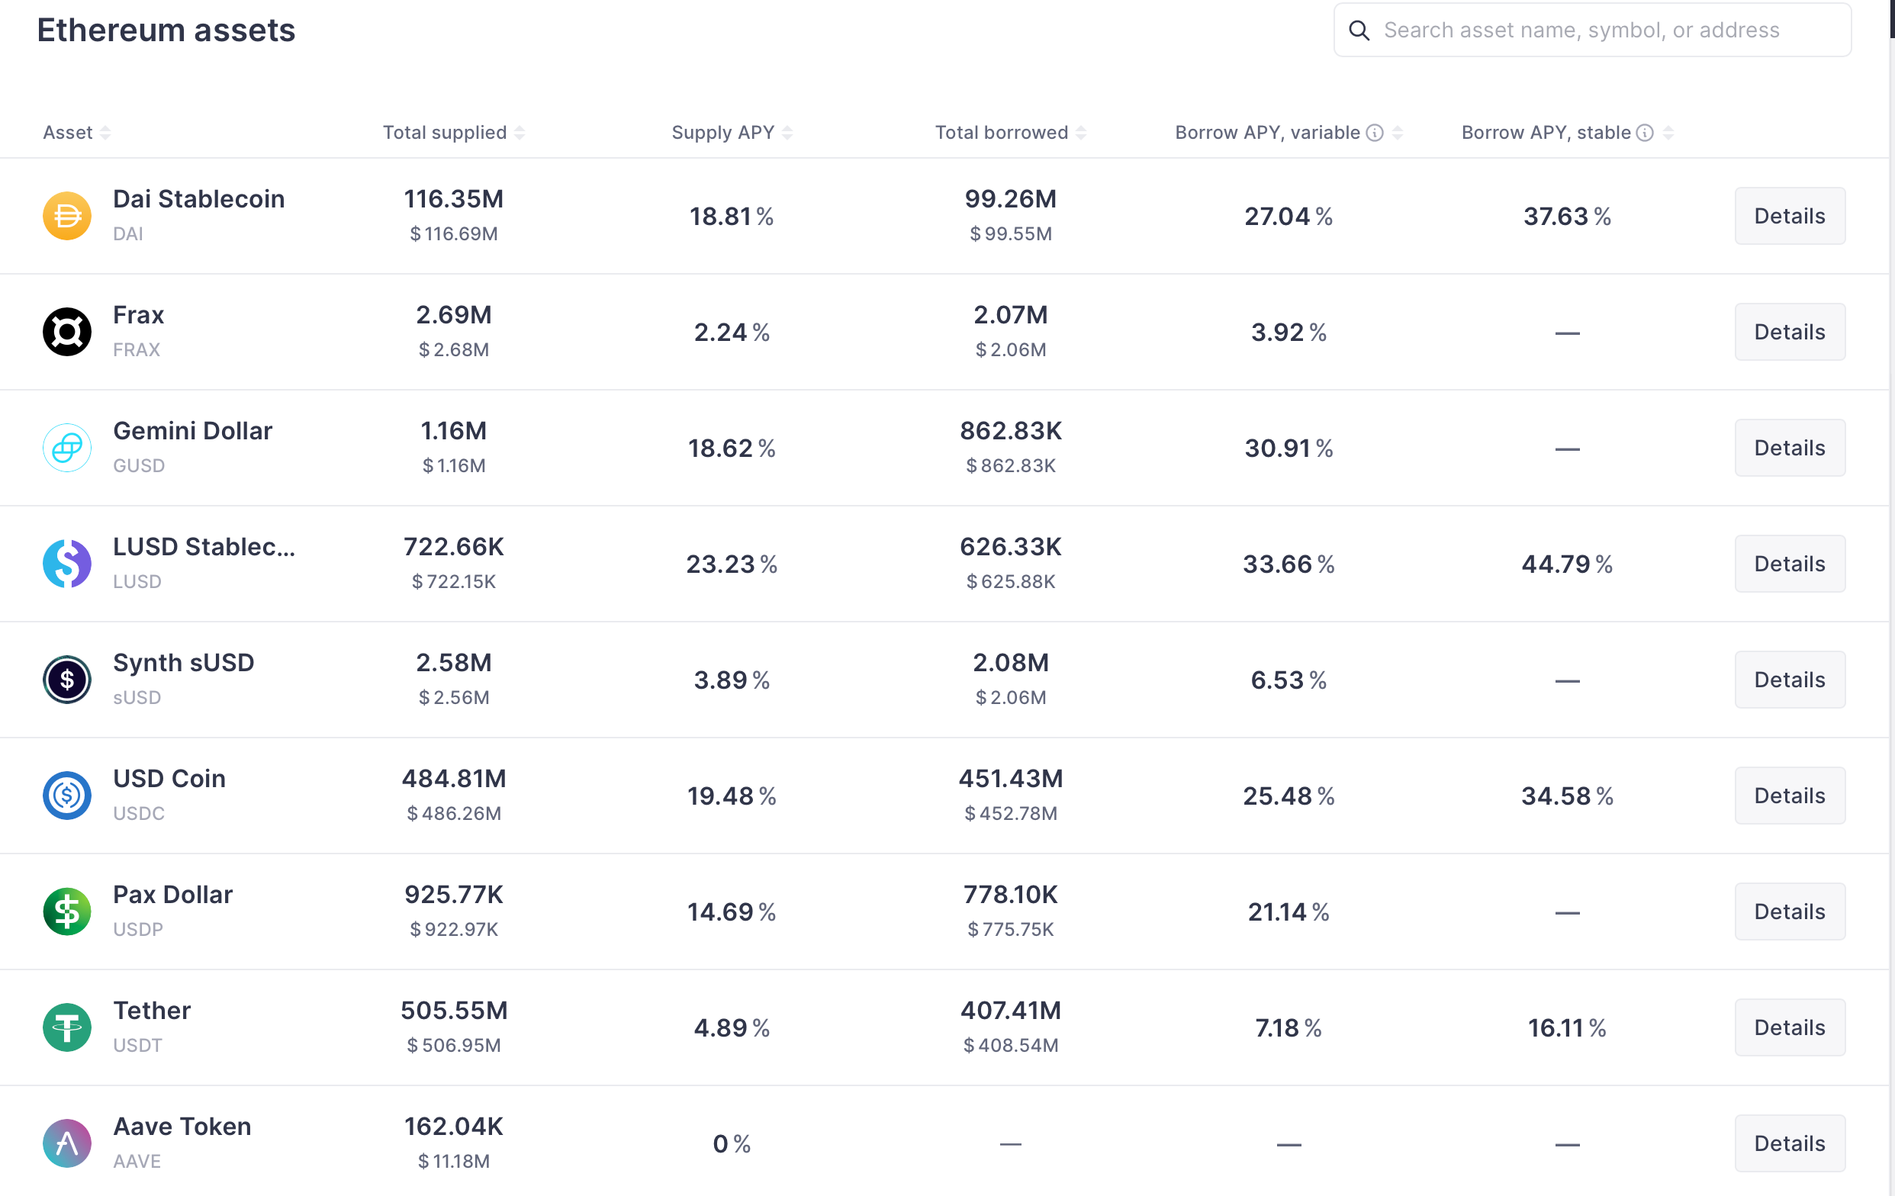Screen dimensions: 1895x1196
Task: Sort by Borrow APY, variable arrows
Action: click(1398, 133)
